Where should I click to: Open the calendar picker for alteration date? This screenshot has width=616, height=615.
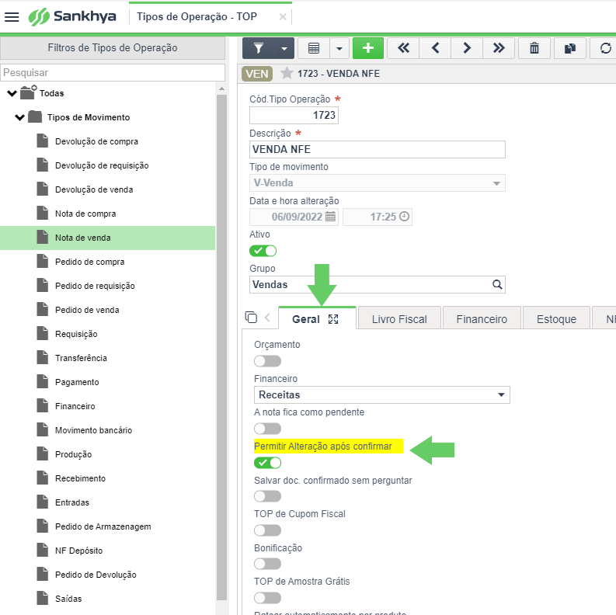click(x=330, y=217)
